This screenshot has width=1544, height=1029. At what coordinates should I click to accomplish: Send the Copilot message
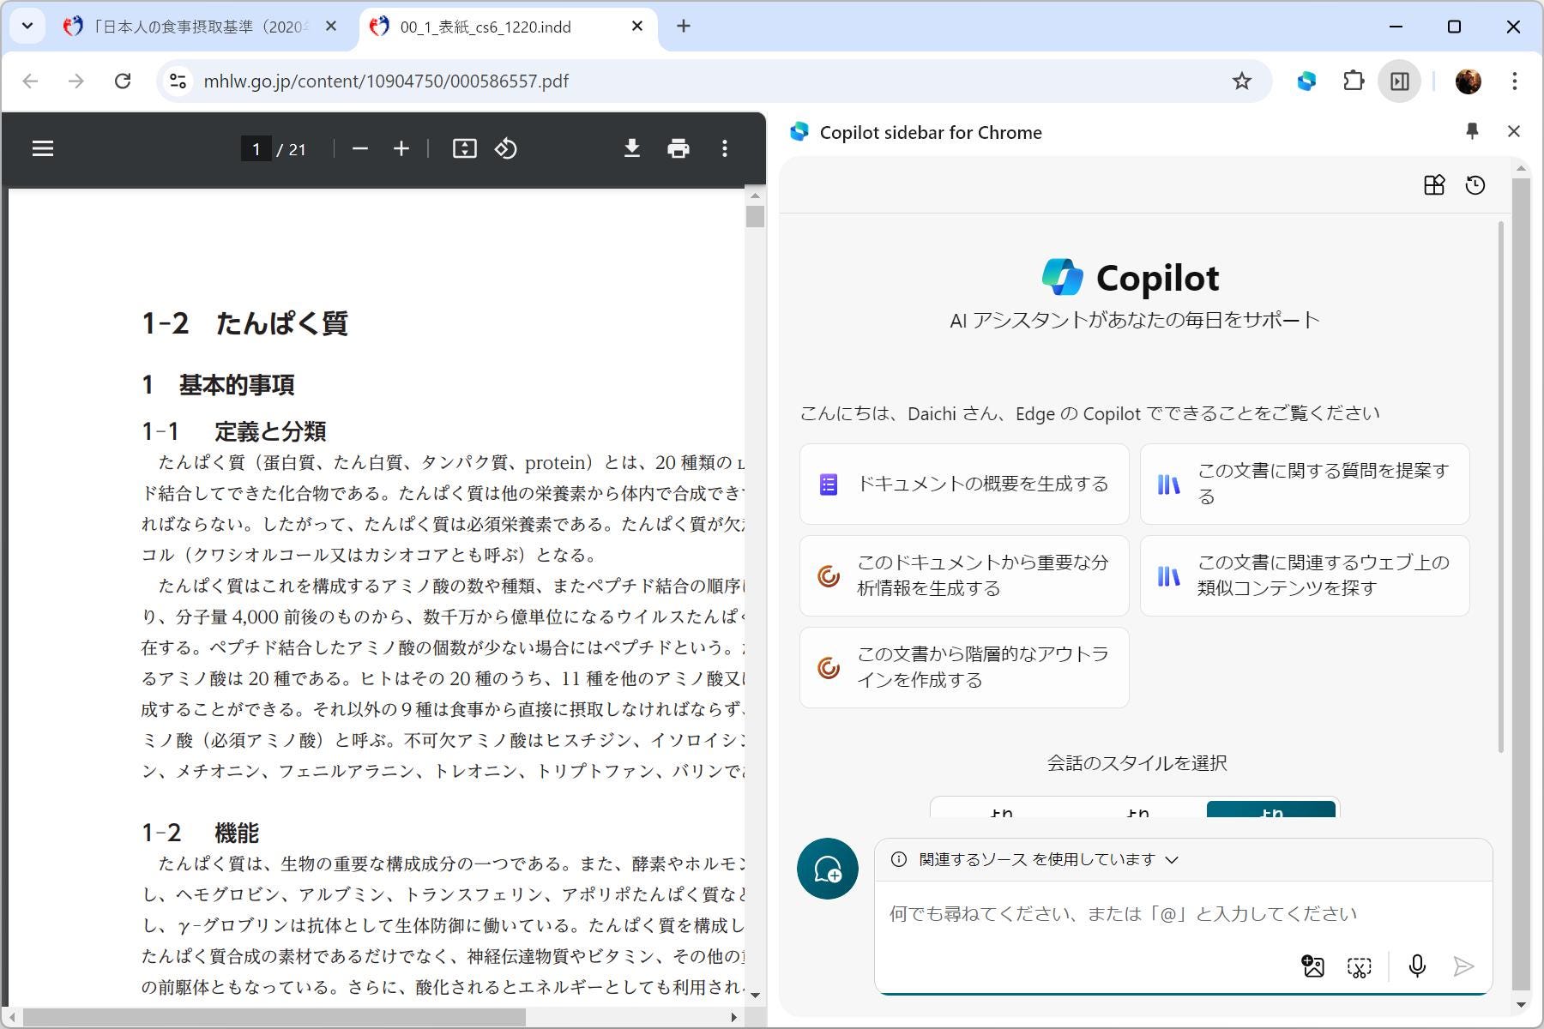coord(1463,966)
